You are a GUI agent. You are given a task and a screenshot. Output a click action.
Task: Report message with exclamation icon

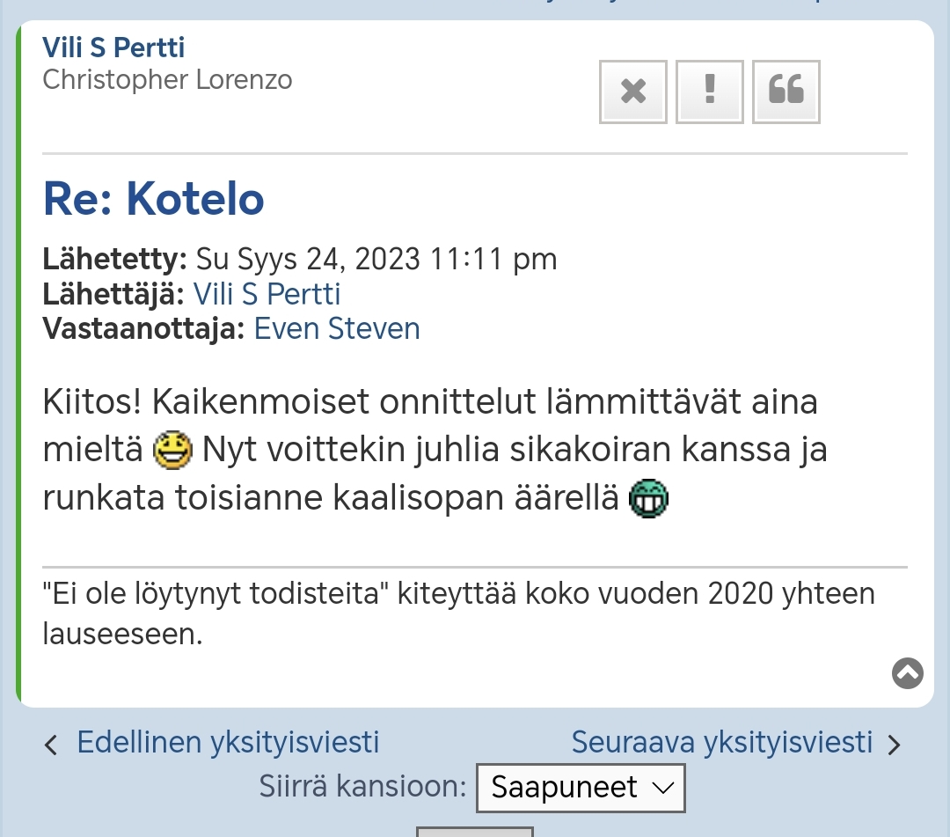[710, 92]
